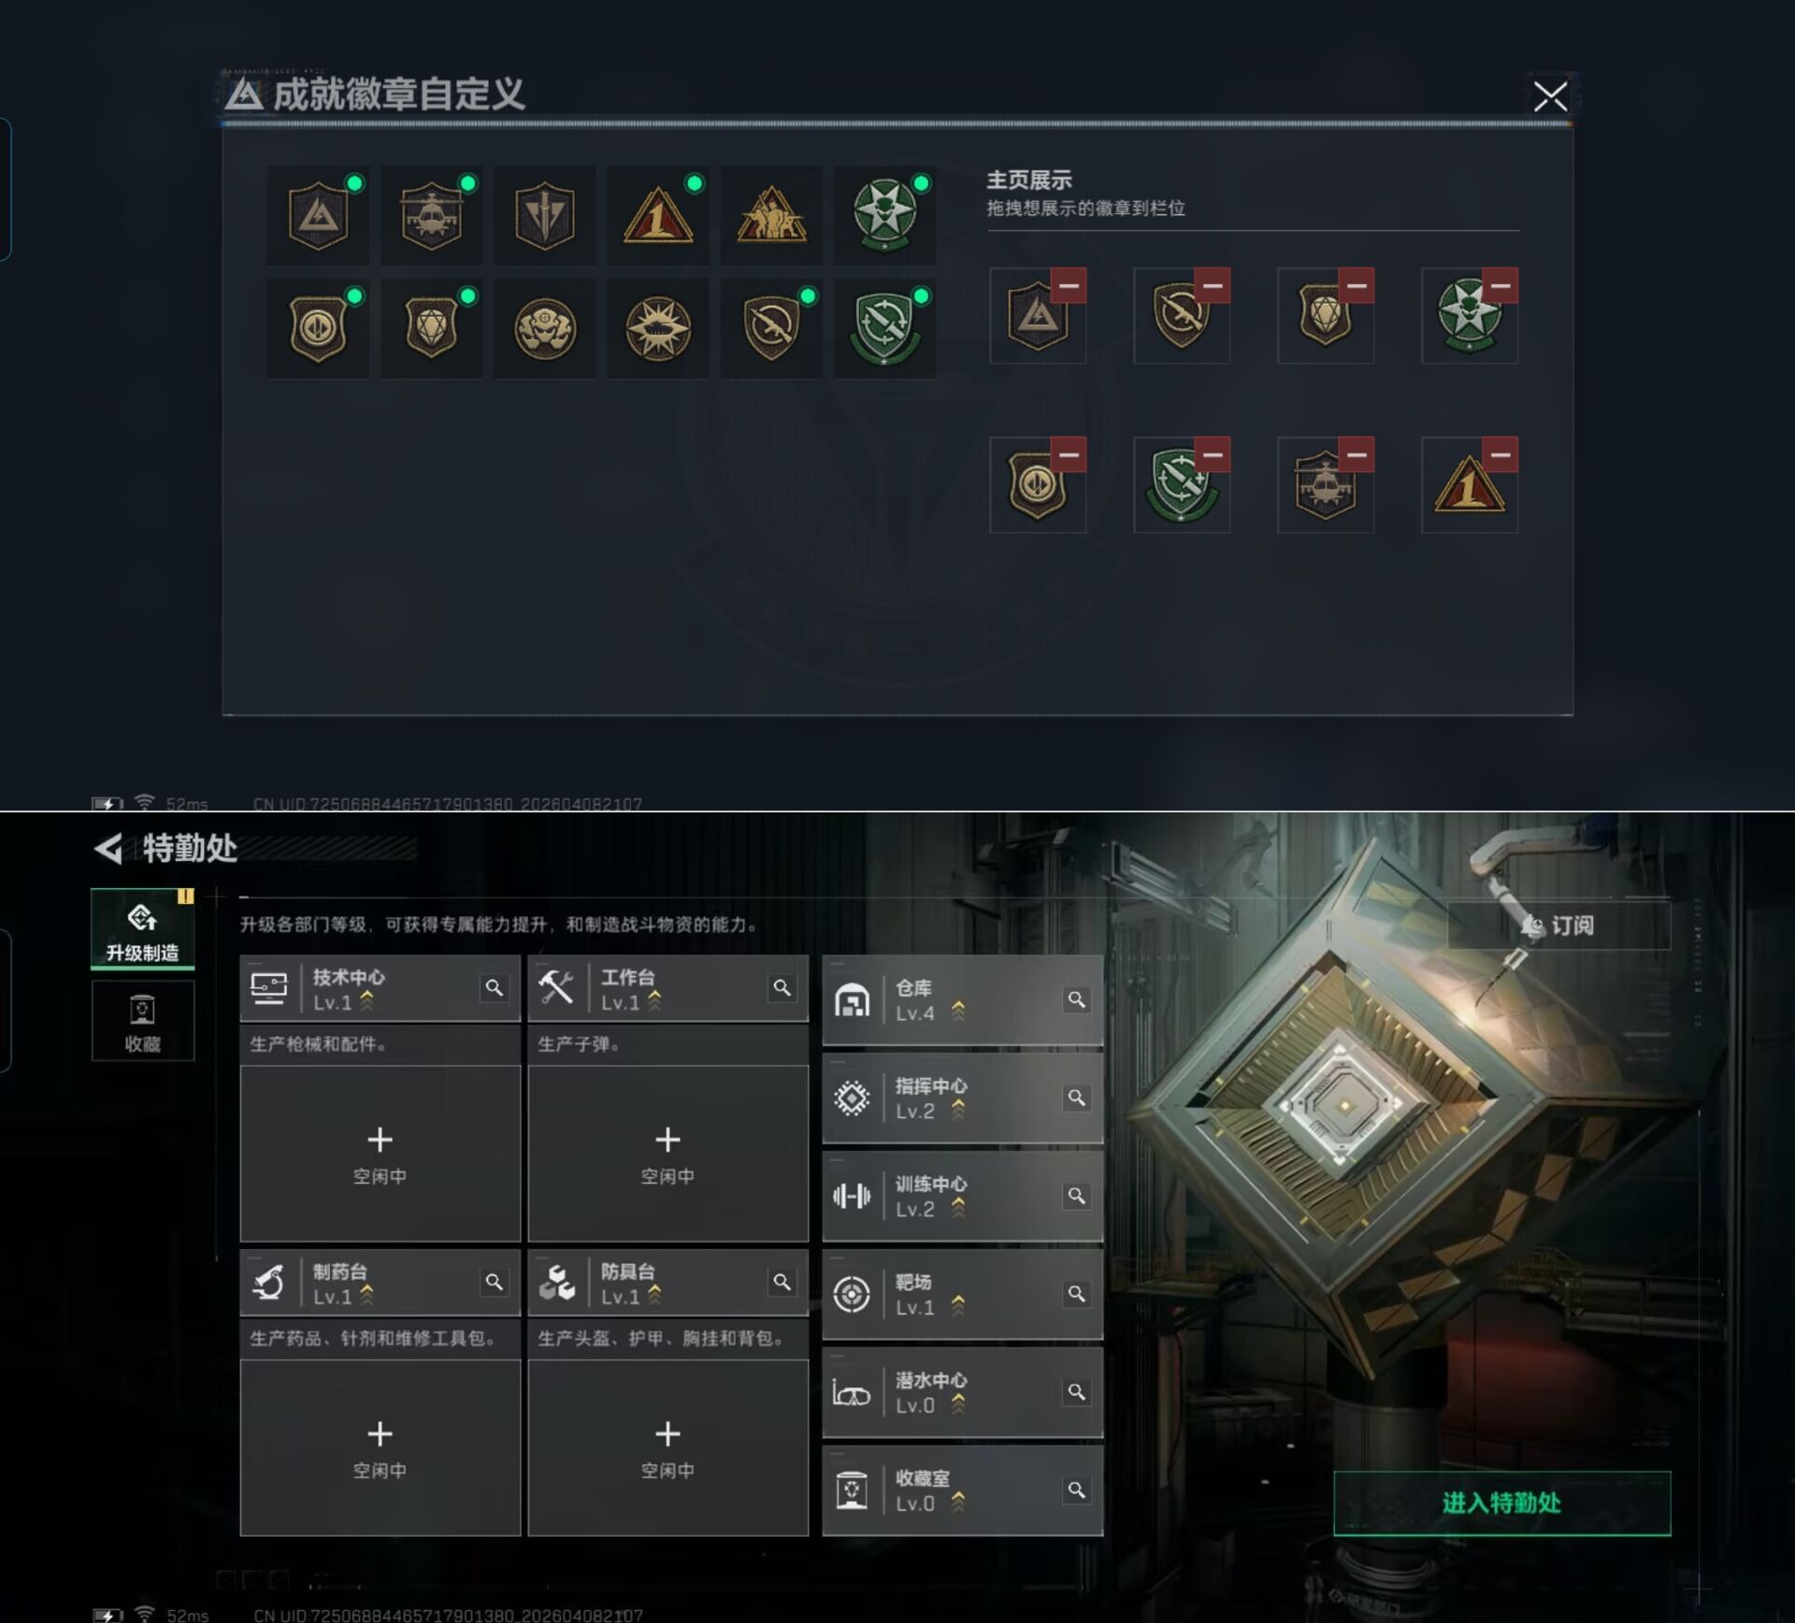The height and width of the screenshot is (1623, 1795).
Task: Expand the 潜水中心 Lv.0 row
Action: pyautogui.click(x=962, y=1393)
